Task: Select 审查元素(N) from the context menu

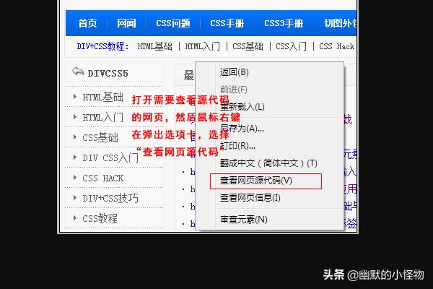Action: (243, 219)
